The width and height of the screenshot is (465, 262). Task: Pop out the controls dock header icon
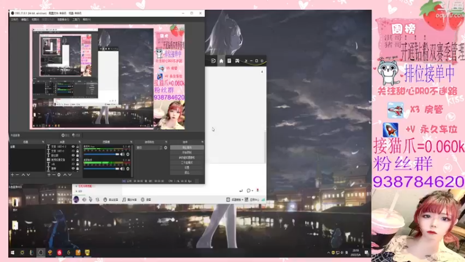(x=202, y=142)
